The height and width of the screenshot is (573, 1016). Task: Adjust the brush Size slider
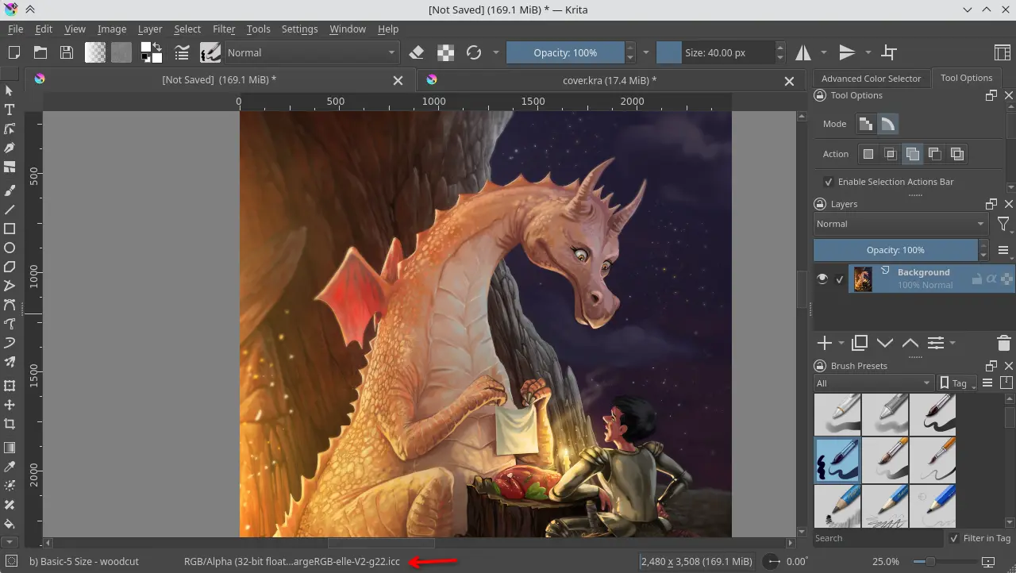click(x=716, y=52)
